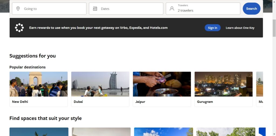Open first style image with palm tree

39,132
